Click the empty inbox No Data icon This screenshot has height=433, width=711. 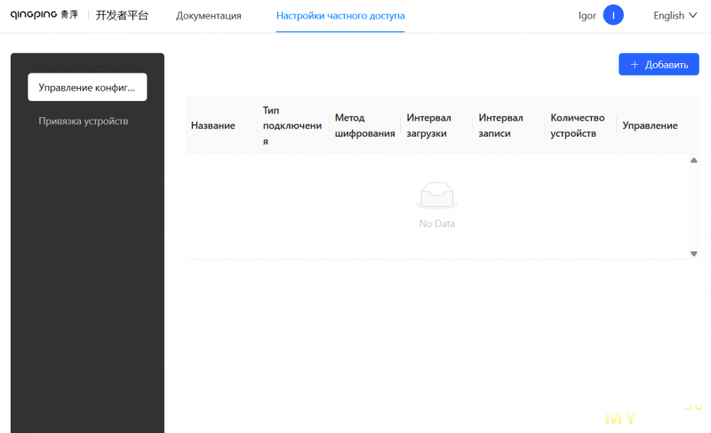coord(436,195)
